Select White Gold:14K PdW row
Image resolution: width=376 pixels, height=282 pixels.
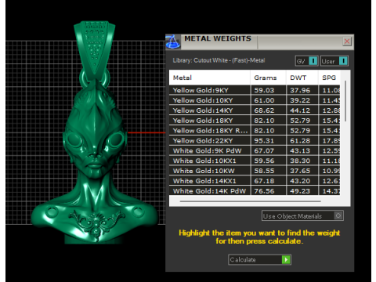[x=255, y=191]
